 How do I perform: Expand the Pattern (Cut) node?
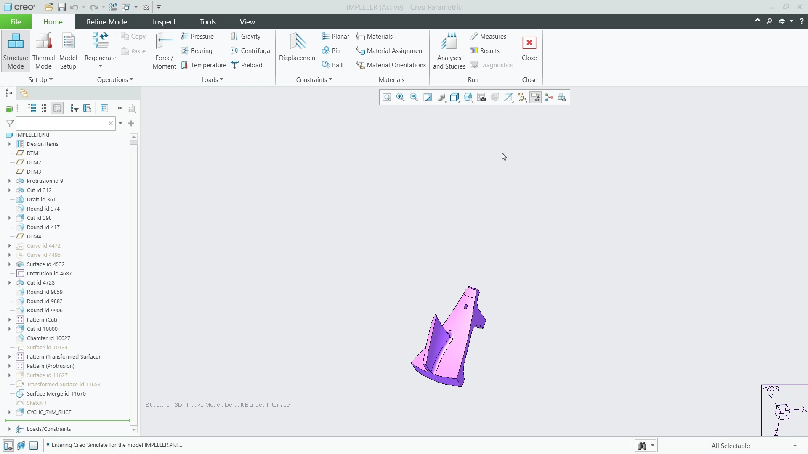click(x=9, y=320)
